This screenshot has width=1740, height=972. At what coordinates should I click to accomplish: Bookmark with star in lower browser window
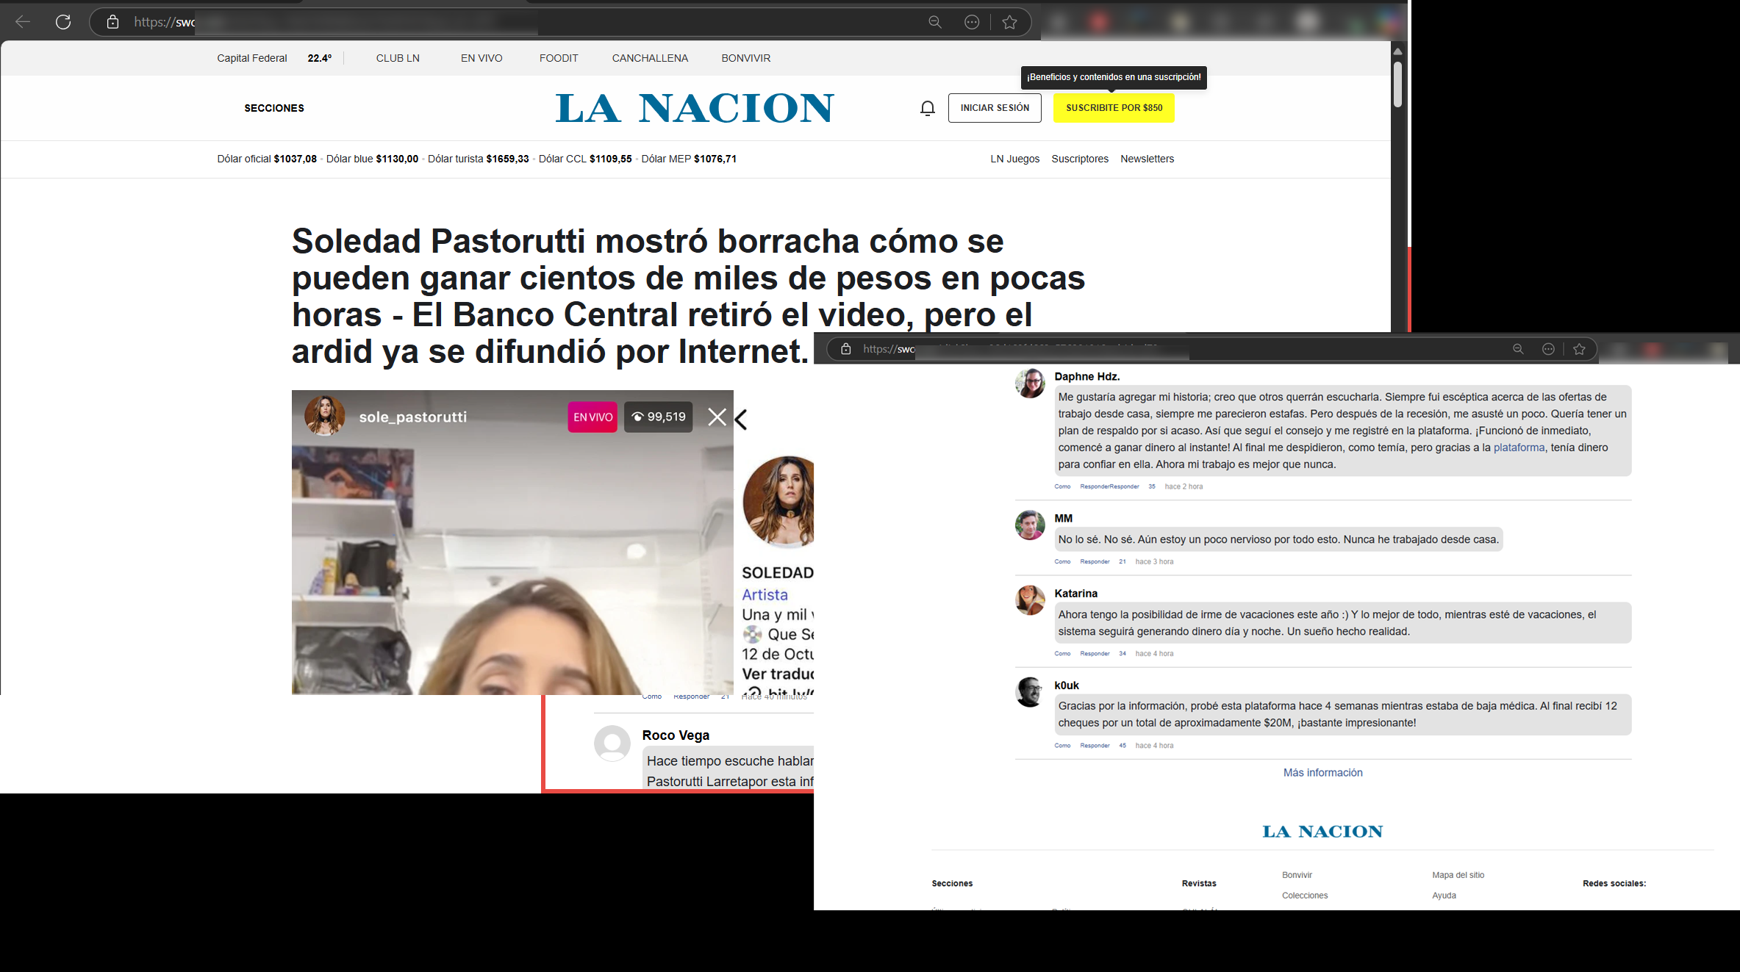[1579, 349]
